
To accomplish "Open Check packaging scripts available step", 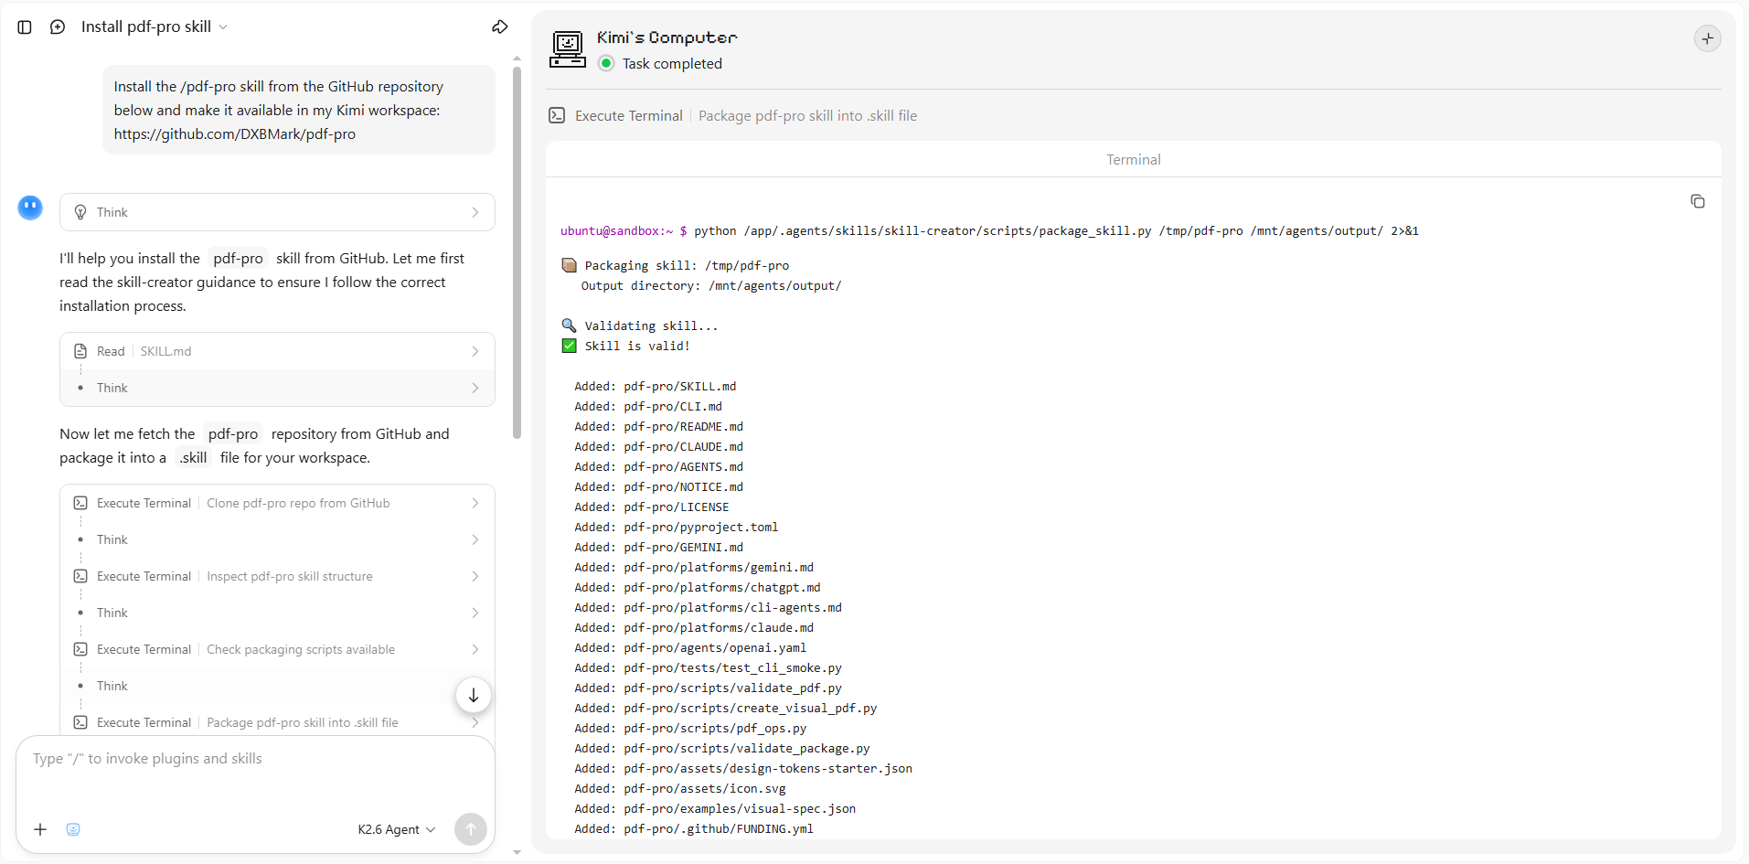I will coord(277,649).
